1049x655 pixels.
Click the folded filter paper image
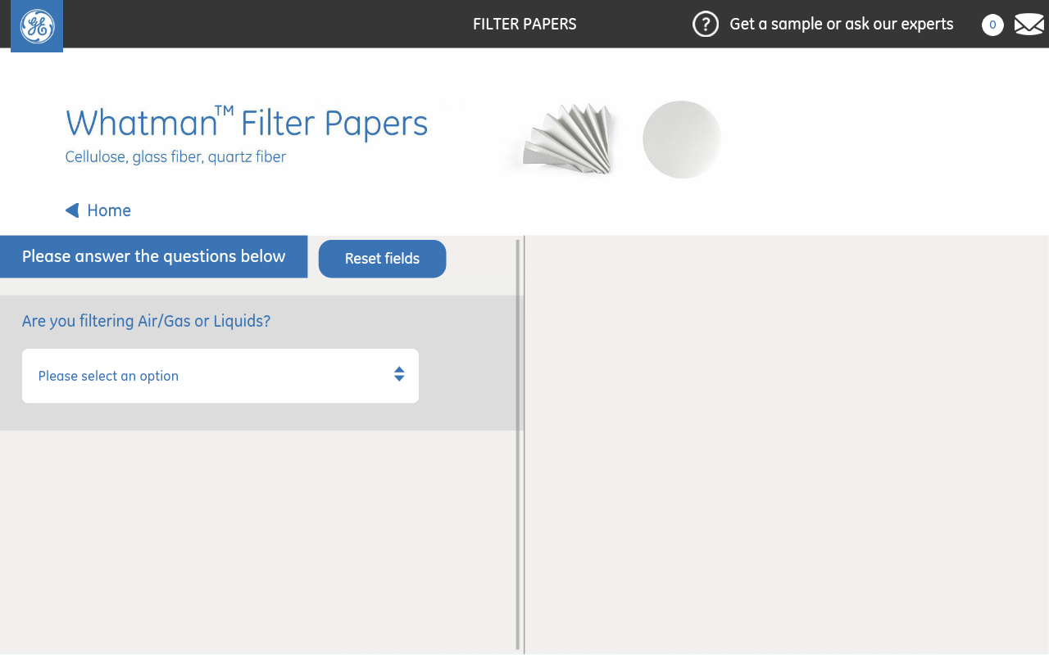click(567, 139)
